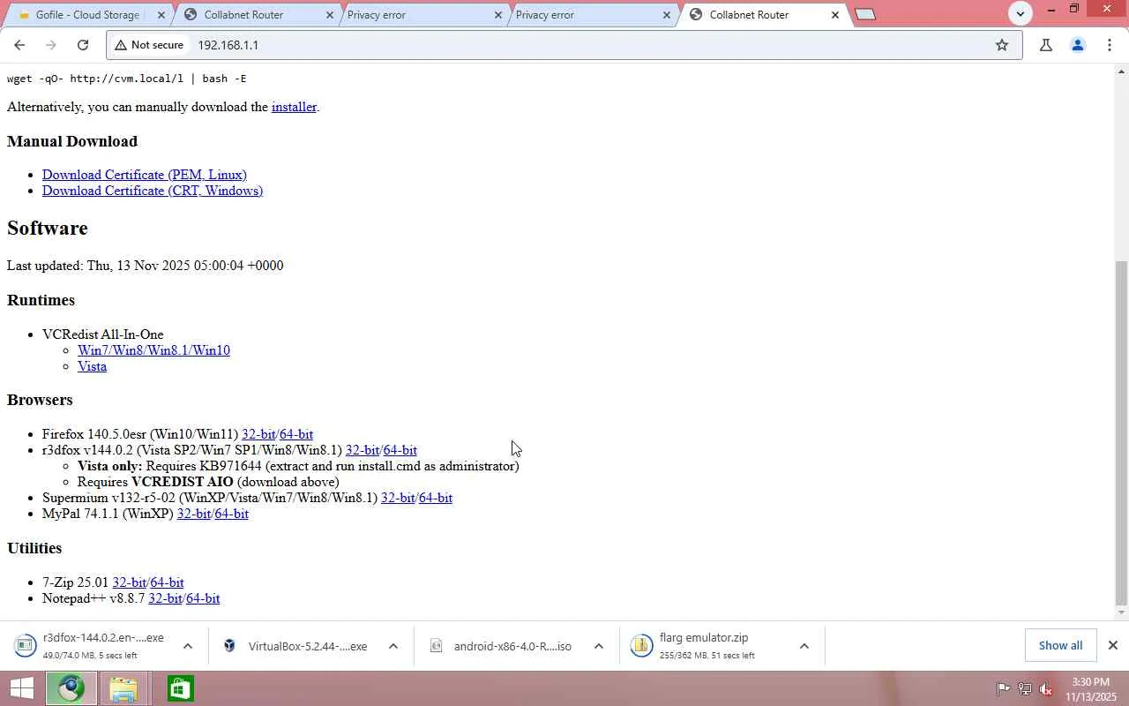Download Firefox 140.5.0esr 32-bit
Screen dimensions: 1129x706
pos(258,434)
